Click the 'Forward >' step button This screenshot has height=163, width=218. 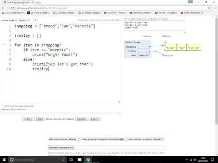point(82,119)
